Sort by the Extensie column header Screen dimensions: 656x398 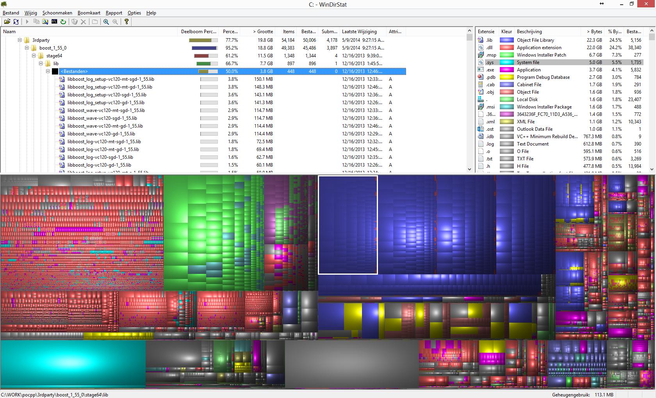point(487,32)
